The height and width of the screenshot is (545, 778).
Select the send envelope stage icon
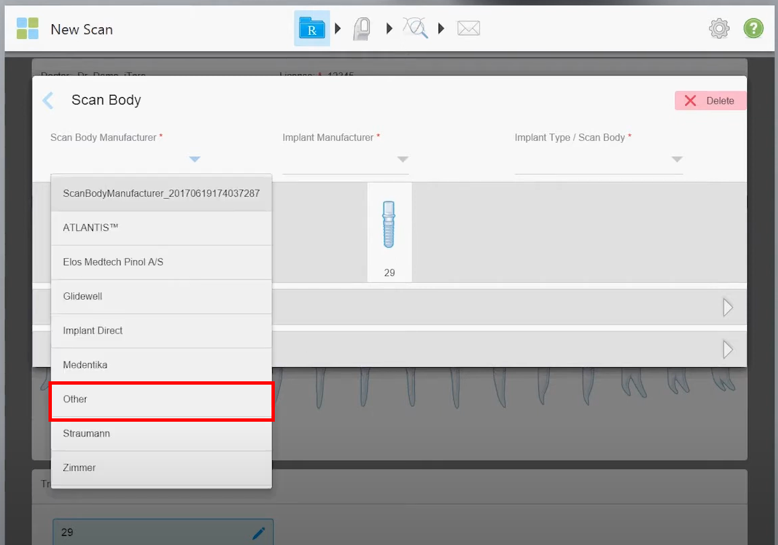(469, 28)
